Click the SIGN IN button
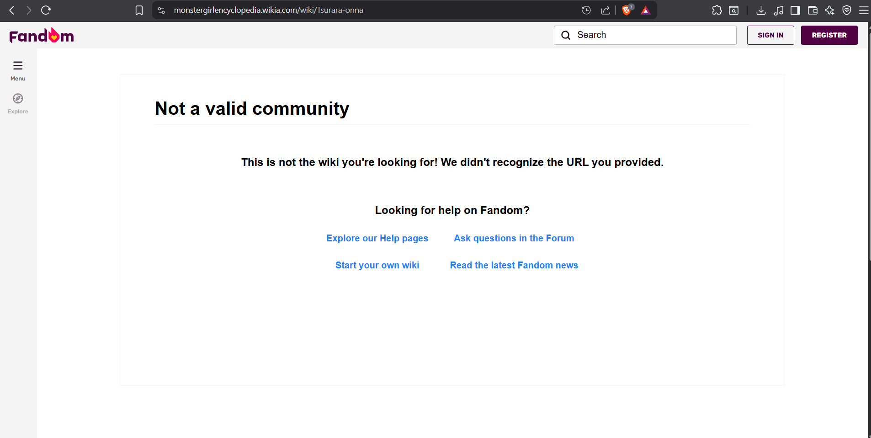The image size is (871, 438). click(x=770, y=35)
